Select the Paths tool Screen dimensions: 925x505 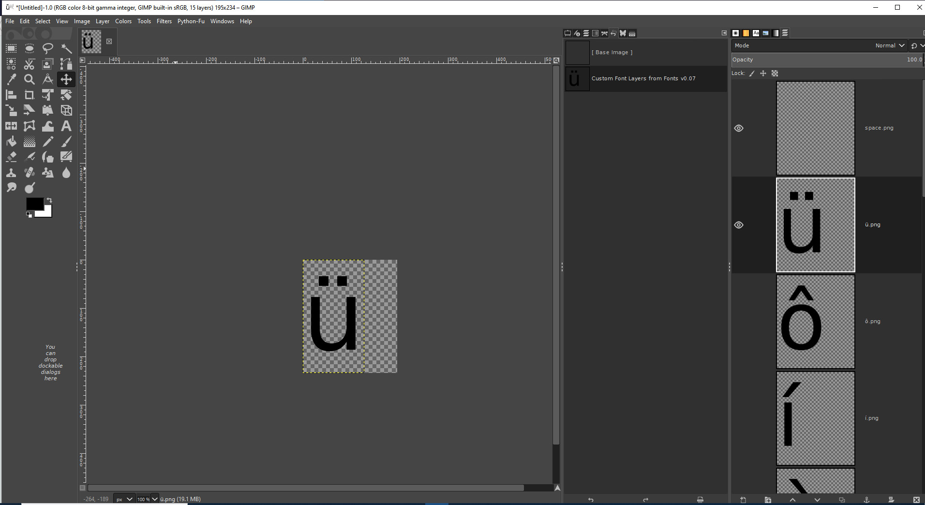pos(66,64)
